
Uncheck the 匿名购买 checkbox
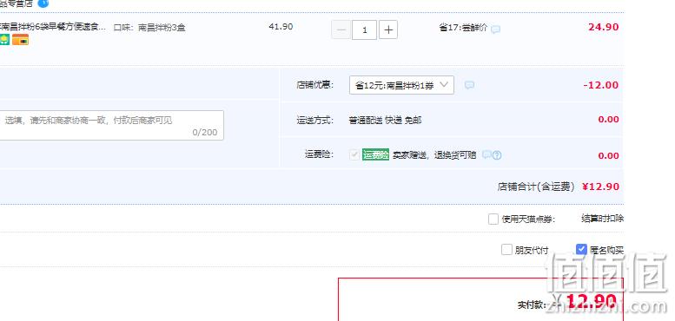(x=581, y=249)
